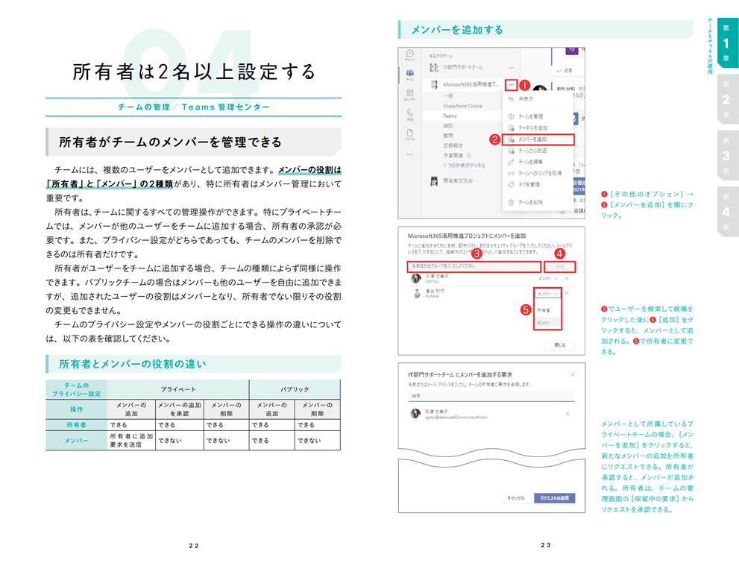Click the subtitle チームの管理／Teams 管理センター

194,107
